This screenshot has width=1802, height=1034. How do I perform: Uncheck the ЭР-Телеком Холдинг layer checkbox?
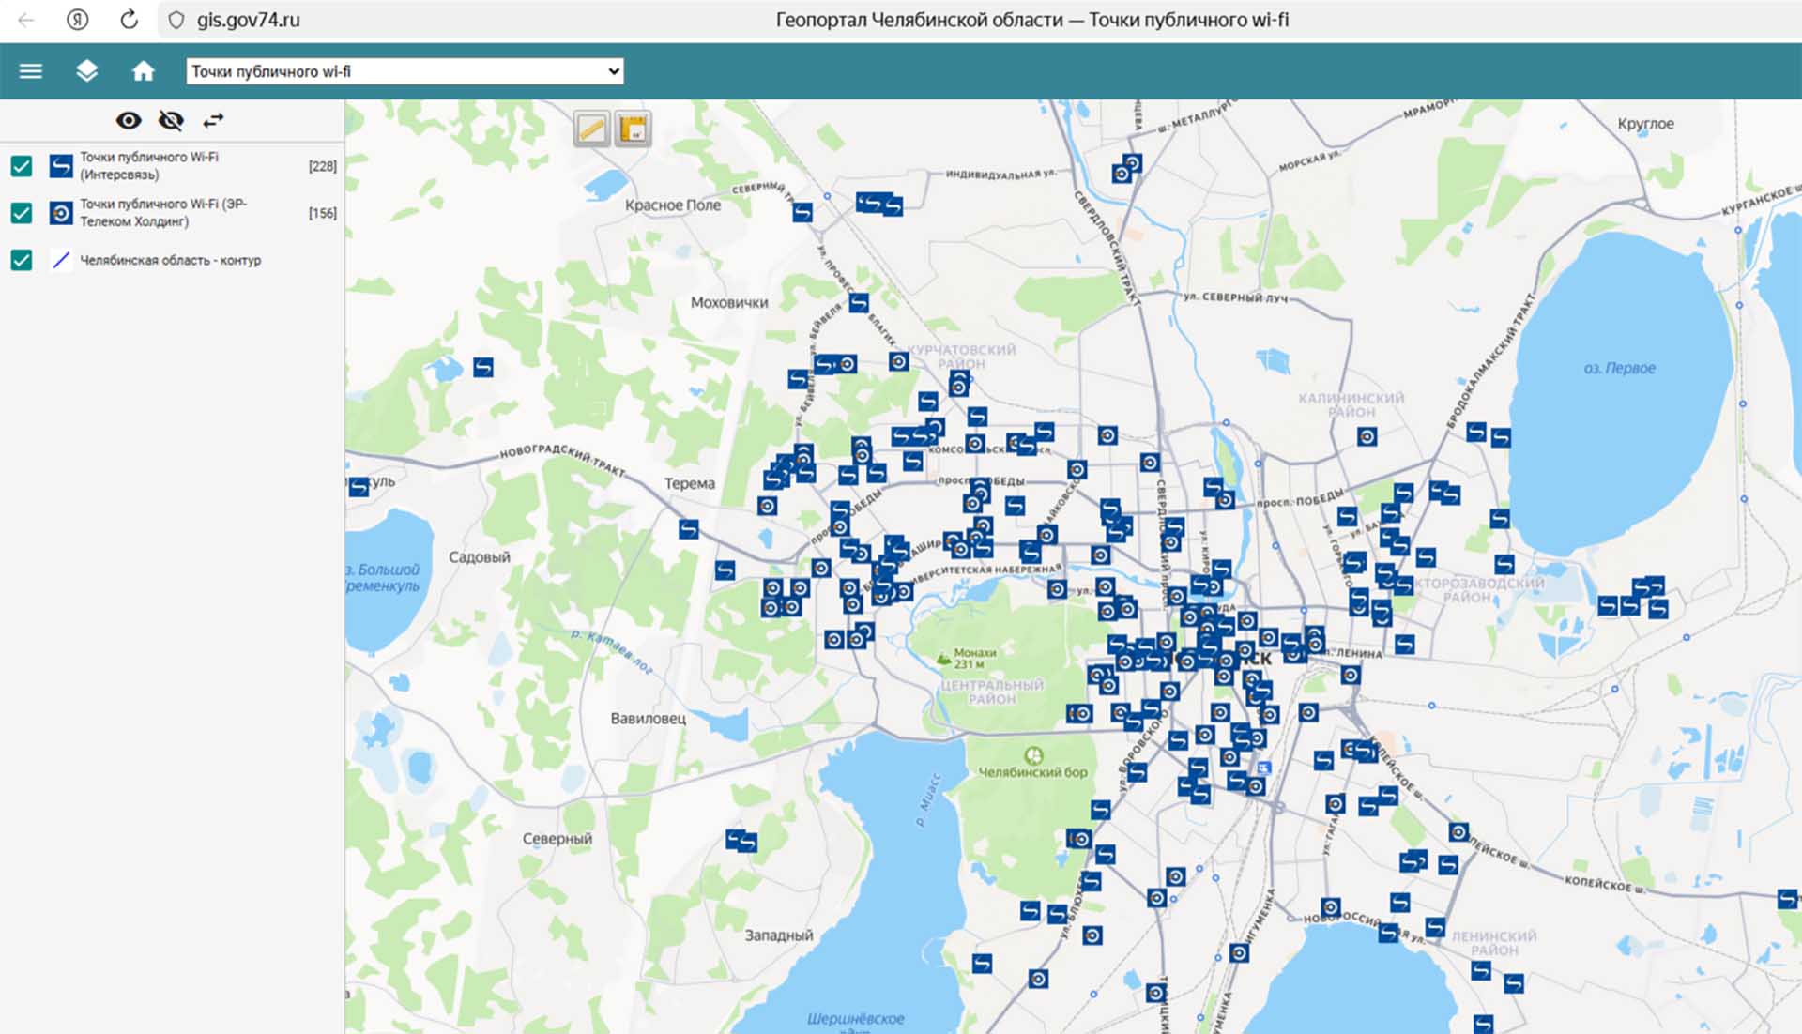coord(22,213)
